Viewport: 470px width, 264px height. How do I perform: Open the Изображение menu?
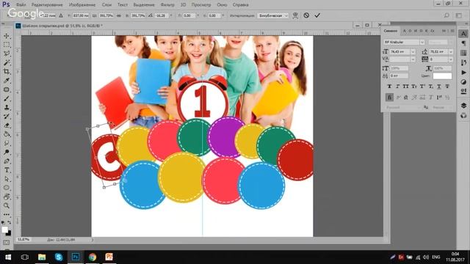[x=82, y=5]
